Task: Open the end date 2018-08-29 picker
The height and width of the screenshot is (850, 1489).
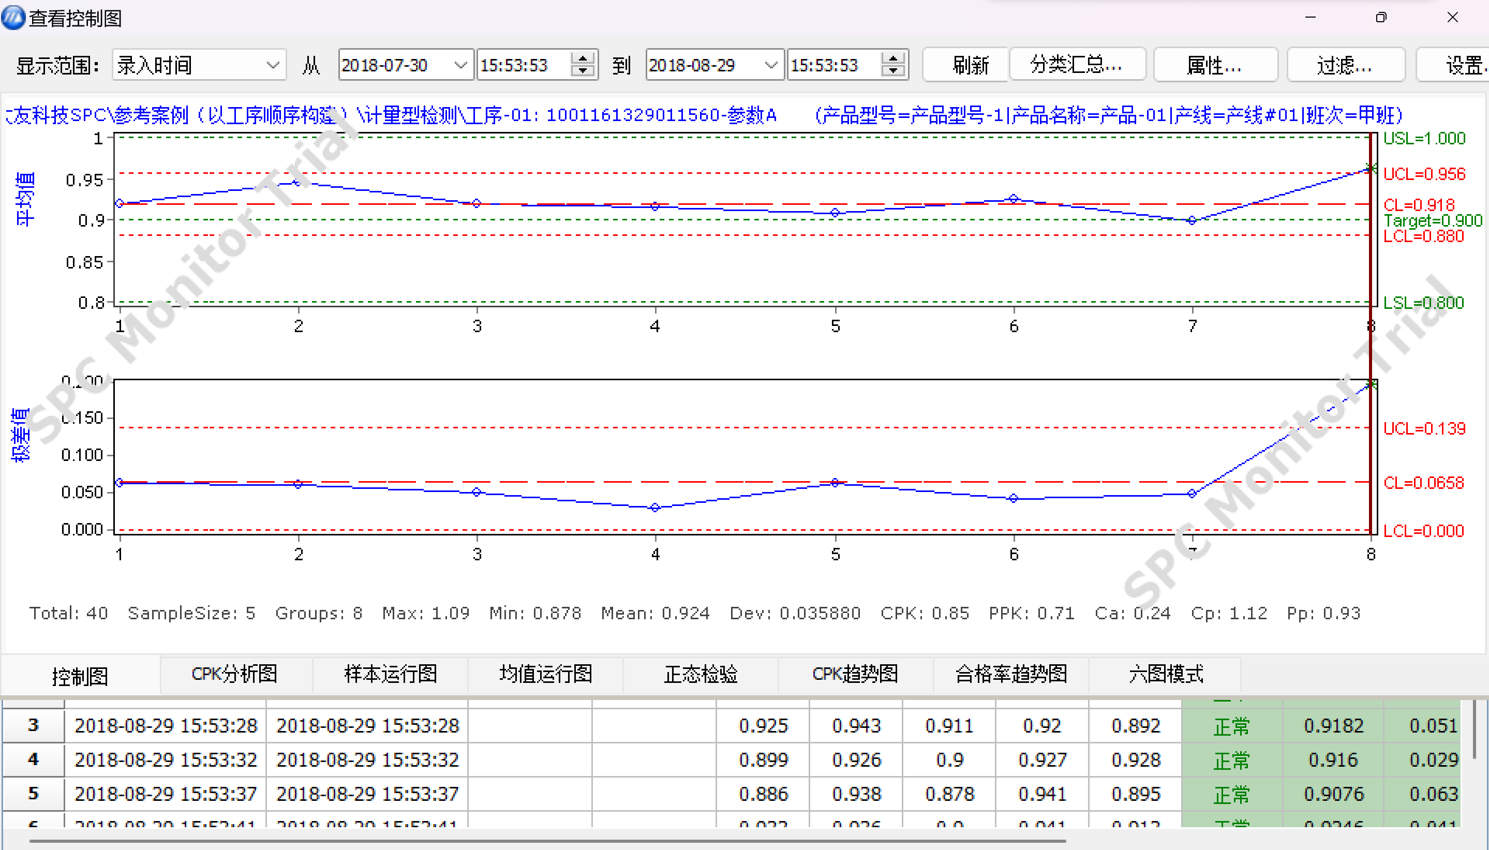Action: [771, 64]
